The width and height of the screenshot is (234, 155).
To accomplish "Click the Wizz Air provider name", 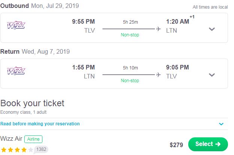I will point(11,139).
